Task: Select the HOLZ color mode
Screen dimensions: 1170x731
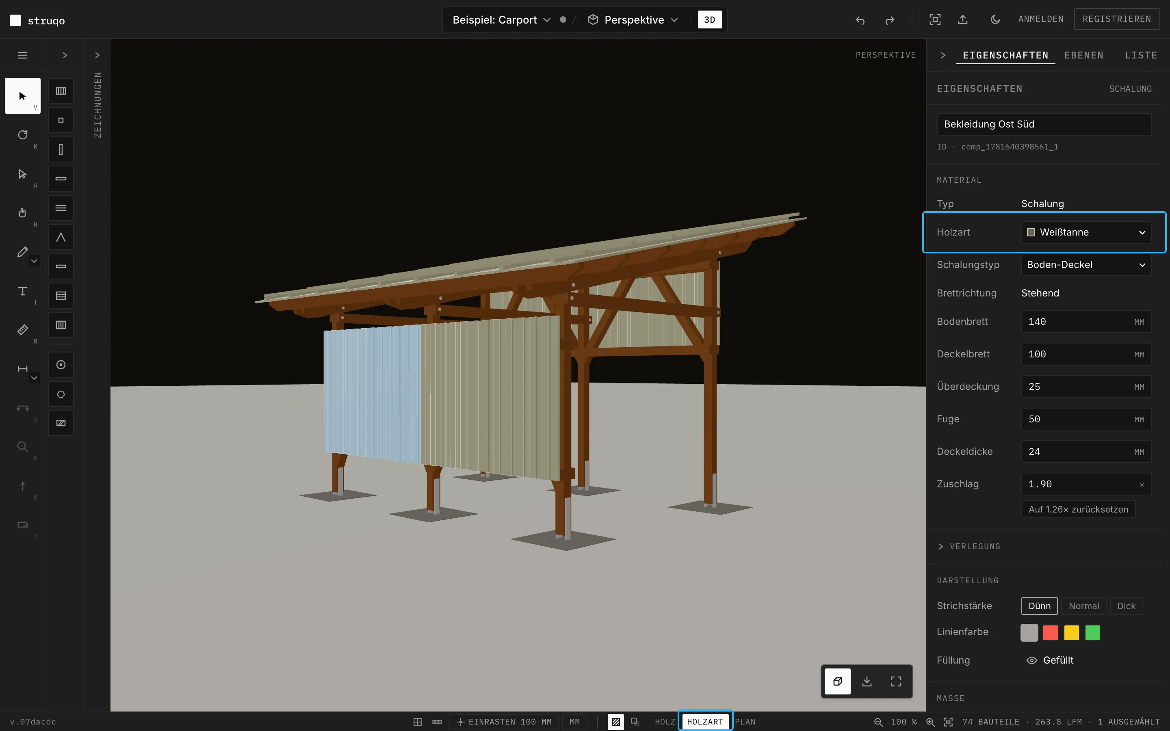Action: pos(665,722)
